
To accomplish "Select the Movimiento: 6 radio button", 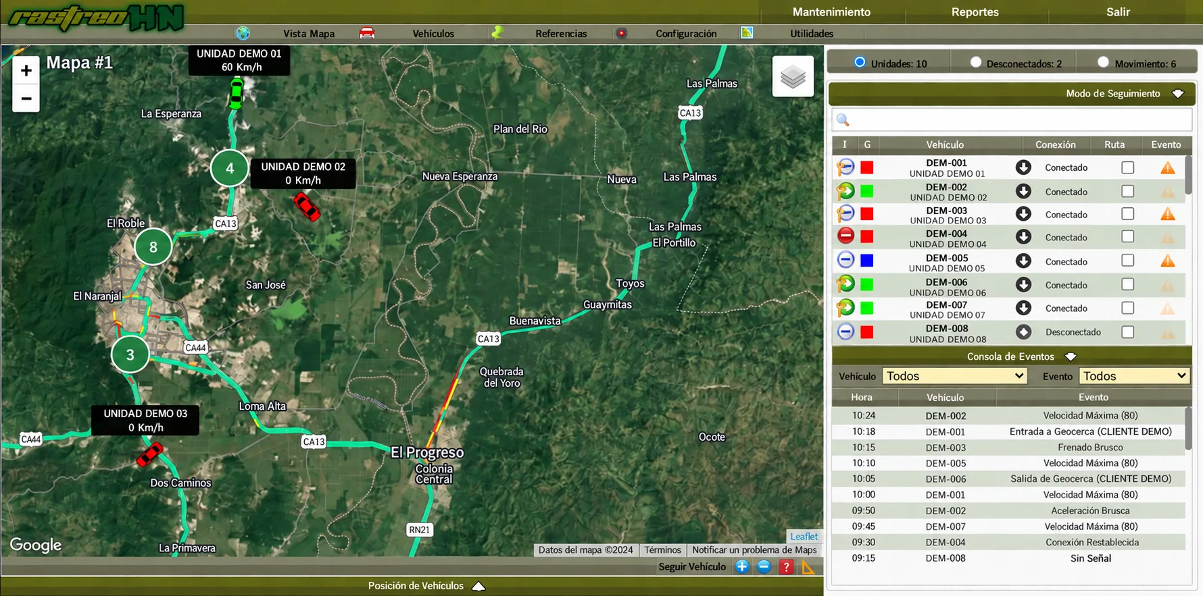I will pos(1103,62).
